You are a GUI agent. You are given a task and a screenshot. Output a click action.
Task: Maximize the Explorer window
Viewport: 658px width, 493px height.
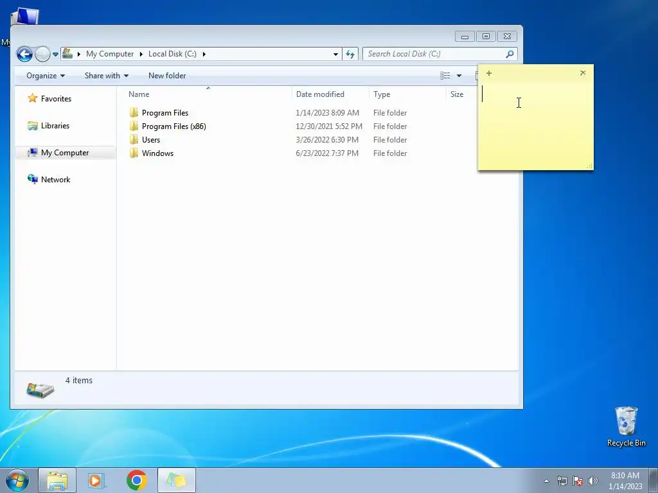pos(486,37)
